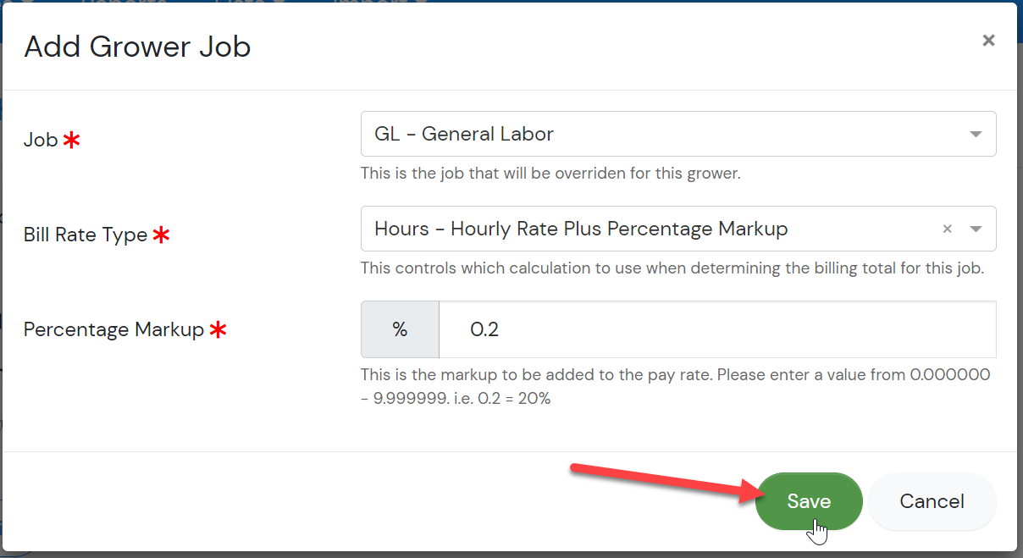Click the Percentage Markup label
Image resolution: width=1023 pixels, height=558 pixels.
coord(113,329)
